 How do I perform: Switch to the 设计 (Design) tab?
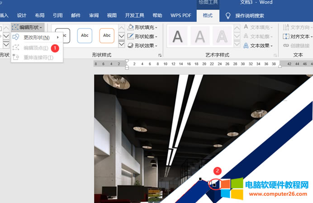[x=22, y=15]
